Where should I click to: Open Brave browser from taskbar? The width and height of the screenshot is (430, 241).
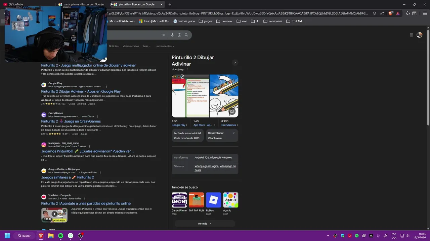(x=41, y=236)
